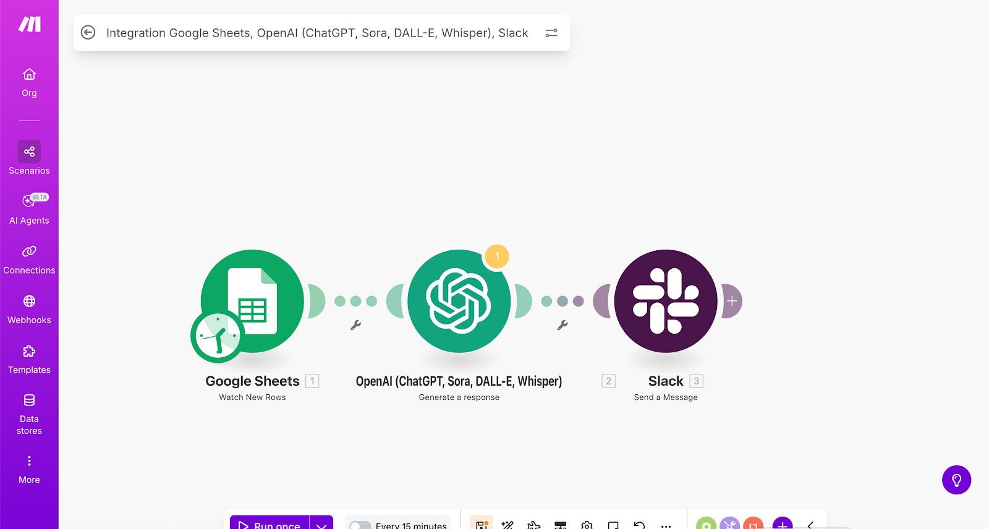Toggle the scenario scheduling switch
The height and width of the screenshot is (529, 989).
click(360, 525)
